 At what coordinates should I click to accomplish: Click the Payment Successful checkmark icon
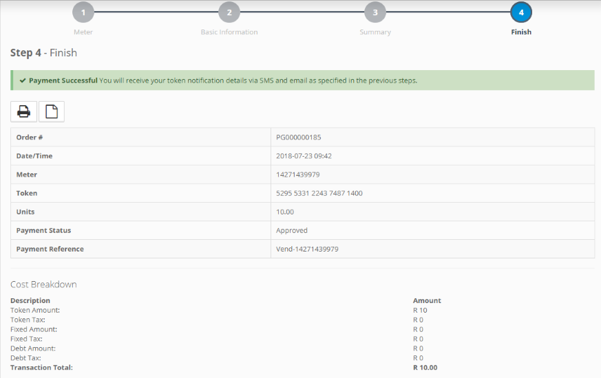click(23, 80)
